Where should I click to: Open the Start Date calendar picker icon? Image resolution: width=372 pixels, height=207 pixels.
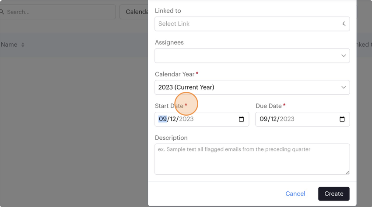click(241, 119)
